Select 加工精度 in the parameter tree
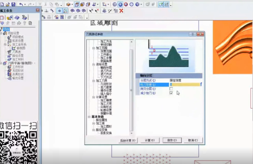The image size is (253, 164). (x=106, y=100)
